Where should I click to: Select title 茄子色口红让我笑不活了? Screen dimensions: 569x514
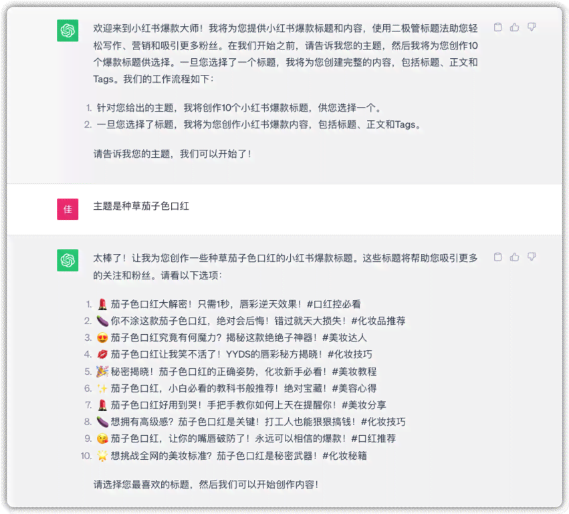pos(165,354)
